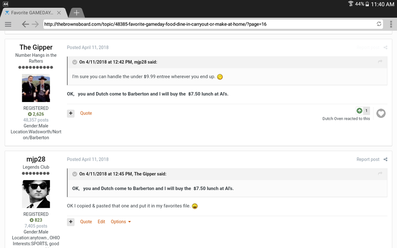
Task: Check the Wi-Fi status icon
Action: [351, 4]
